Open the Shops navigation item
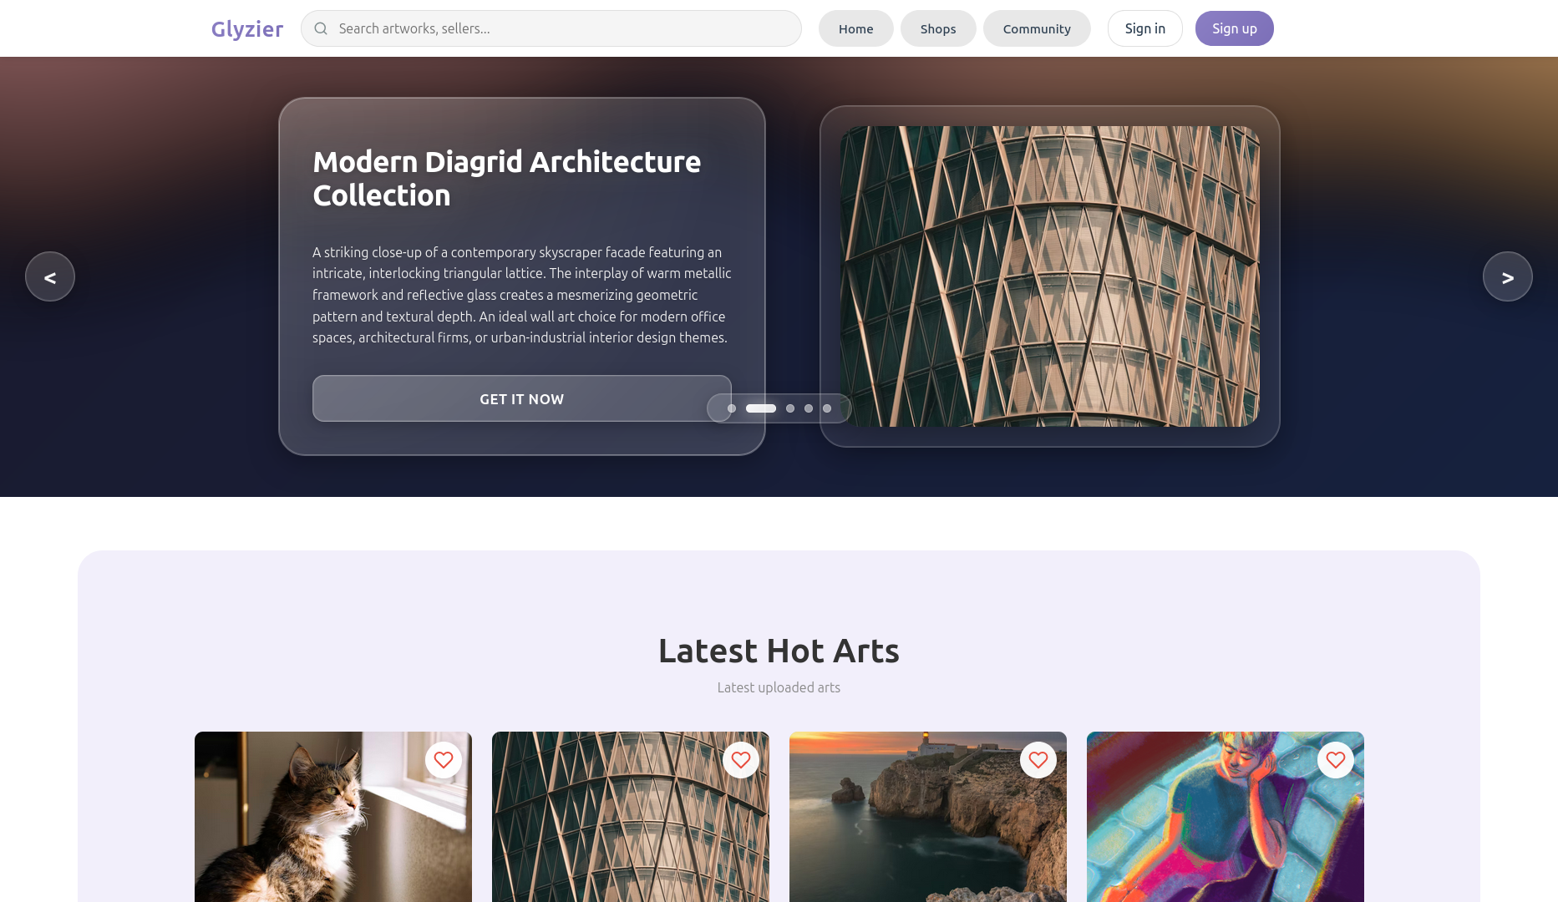Image resolution: width=1558 pixels, height=902 pixels. [x=938, y=28]
